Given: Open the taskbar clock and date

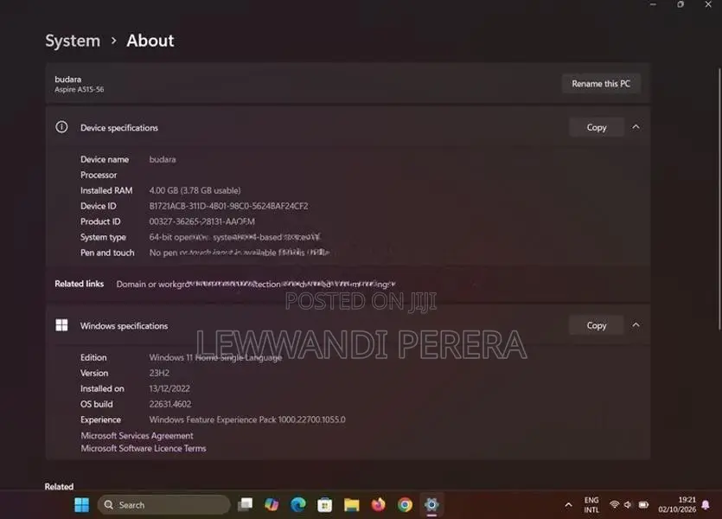Looking at the screenshot, I should pos(677,504).
